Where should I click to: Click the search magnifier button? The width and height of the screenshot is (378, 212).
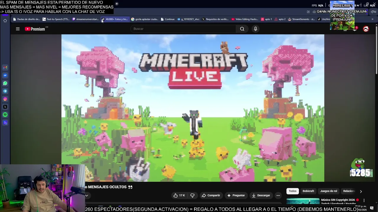click(242, 29)
